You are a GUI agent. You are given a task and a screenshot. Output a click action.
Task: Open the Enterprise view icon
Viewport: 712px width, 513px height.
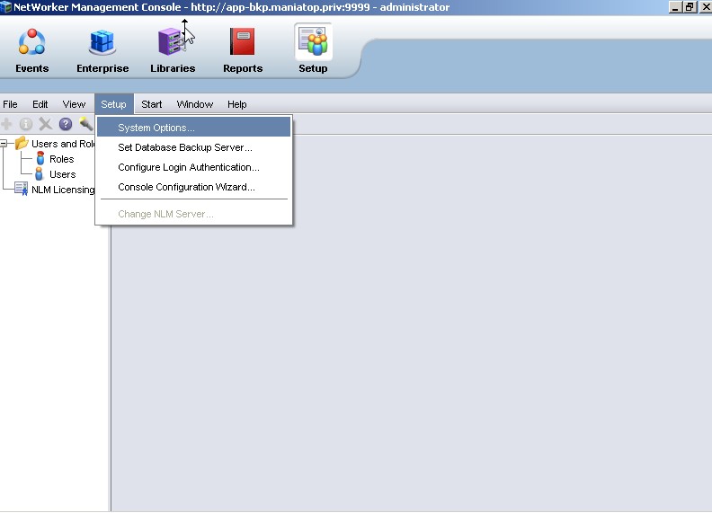point(102,42)
